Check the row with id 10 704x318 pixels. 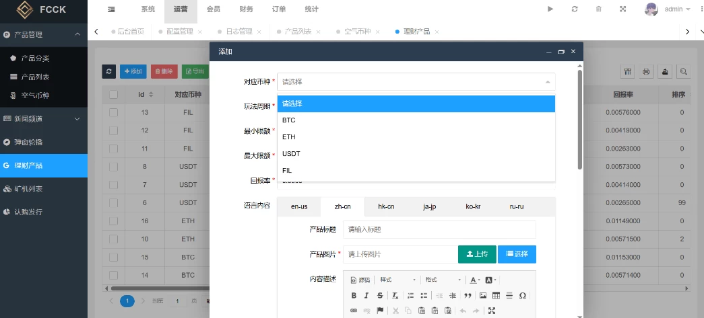pos(114,239)
